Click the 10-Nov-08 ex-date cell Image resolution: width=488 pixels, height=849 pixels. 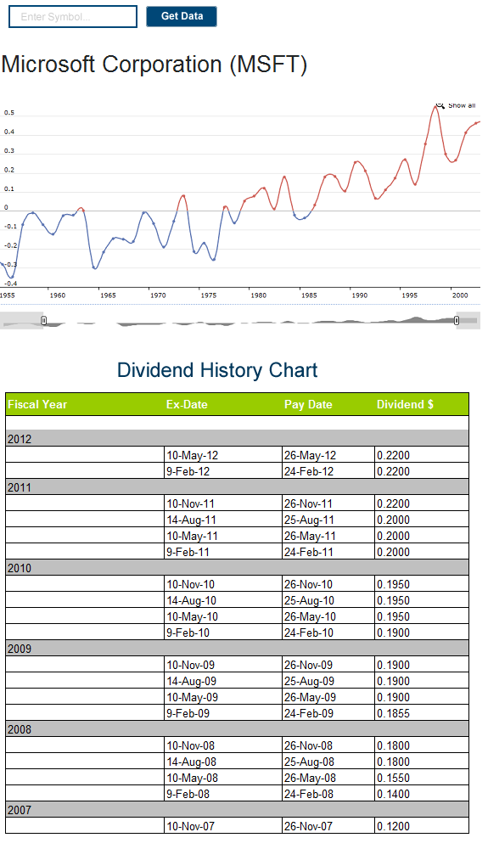[223, 745]
